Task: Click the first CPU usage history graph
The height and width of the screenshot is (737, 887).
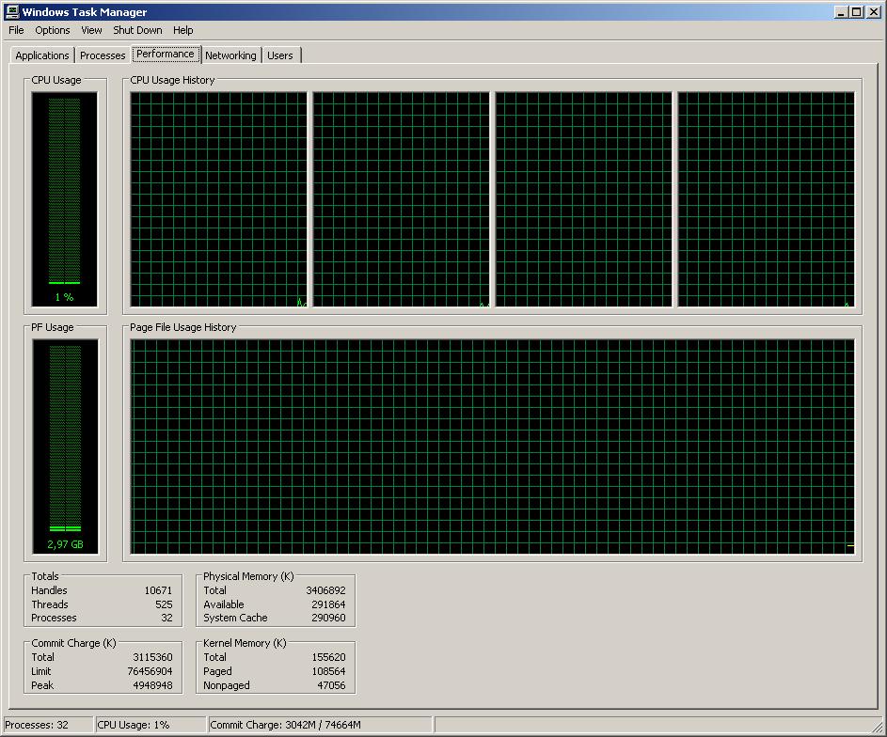Action: (218, 199)
